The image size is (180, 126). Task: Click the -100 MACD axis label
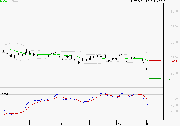(x=175, y=111)
